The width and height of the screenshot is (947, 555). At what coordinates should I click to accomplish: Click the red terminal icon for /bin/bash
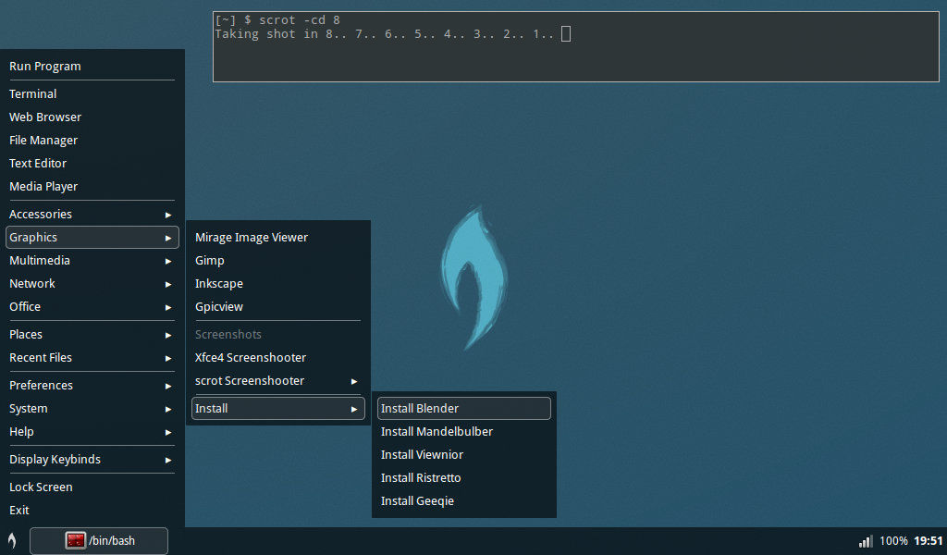[x=76, y=540]
